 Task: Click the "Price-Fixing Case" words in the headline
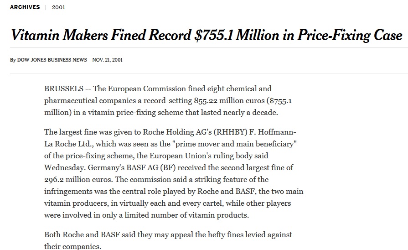350,35
